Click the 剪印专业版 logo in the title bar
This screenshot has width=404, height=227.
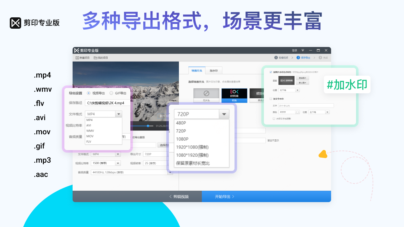[77, 50]
